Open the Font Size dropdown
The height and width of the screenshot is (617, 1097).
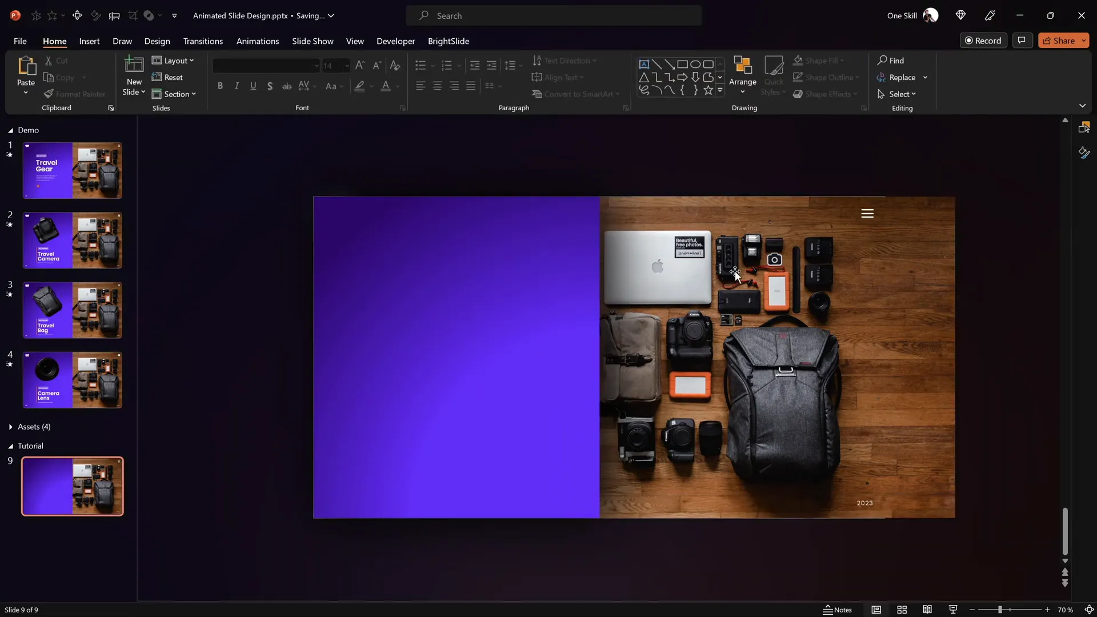(x=347, y=65)
